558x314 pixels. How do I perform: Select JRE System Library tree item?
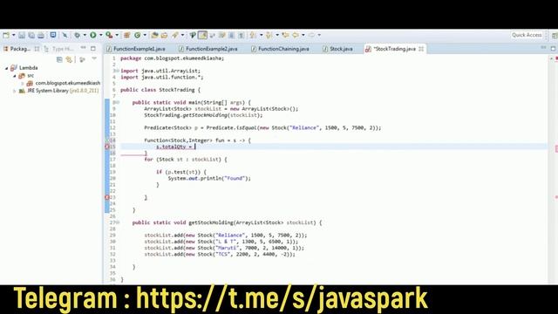point(58,91)
